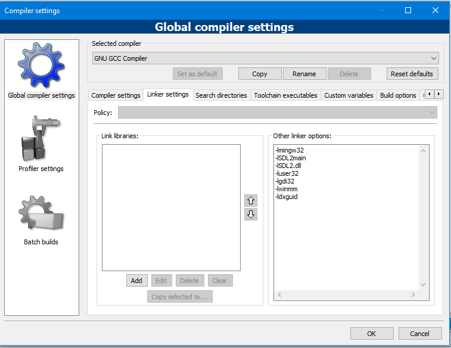451x348 pixels.
Task: Open the Policy dropdown
Action: pos(277,113)
